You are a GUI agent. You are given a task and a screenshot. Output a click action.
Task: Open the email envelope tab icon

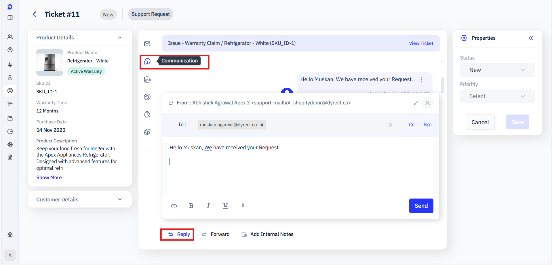[147, 44]
